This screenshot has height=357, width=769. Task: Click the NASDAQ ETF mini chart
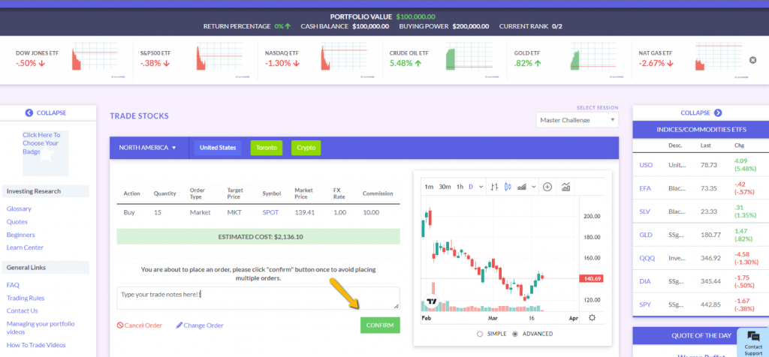345,58
